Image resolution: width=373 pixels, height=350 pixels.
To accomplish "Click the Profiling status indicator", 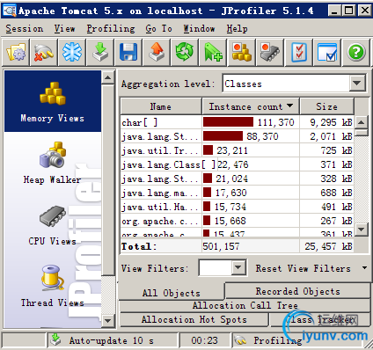I will (x=278, y=340).
